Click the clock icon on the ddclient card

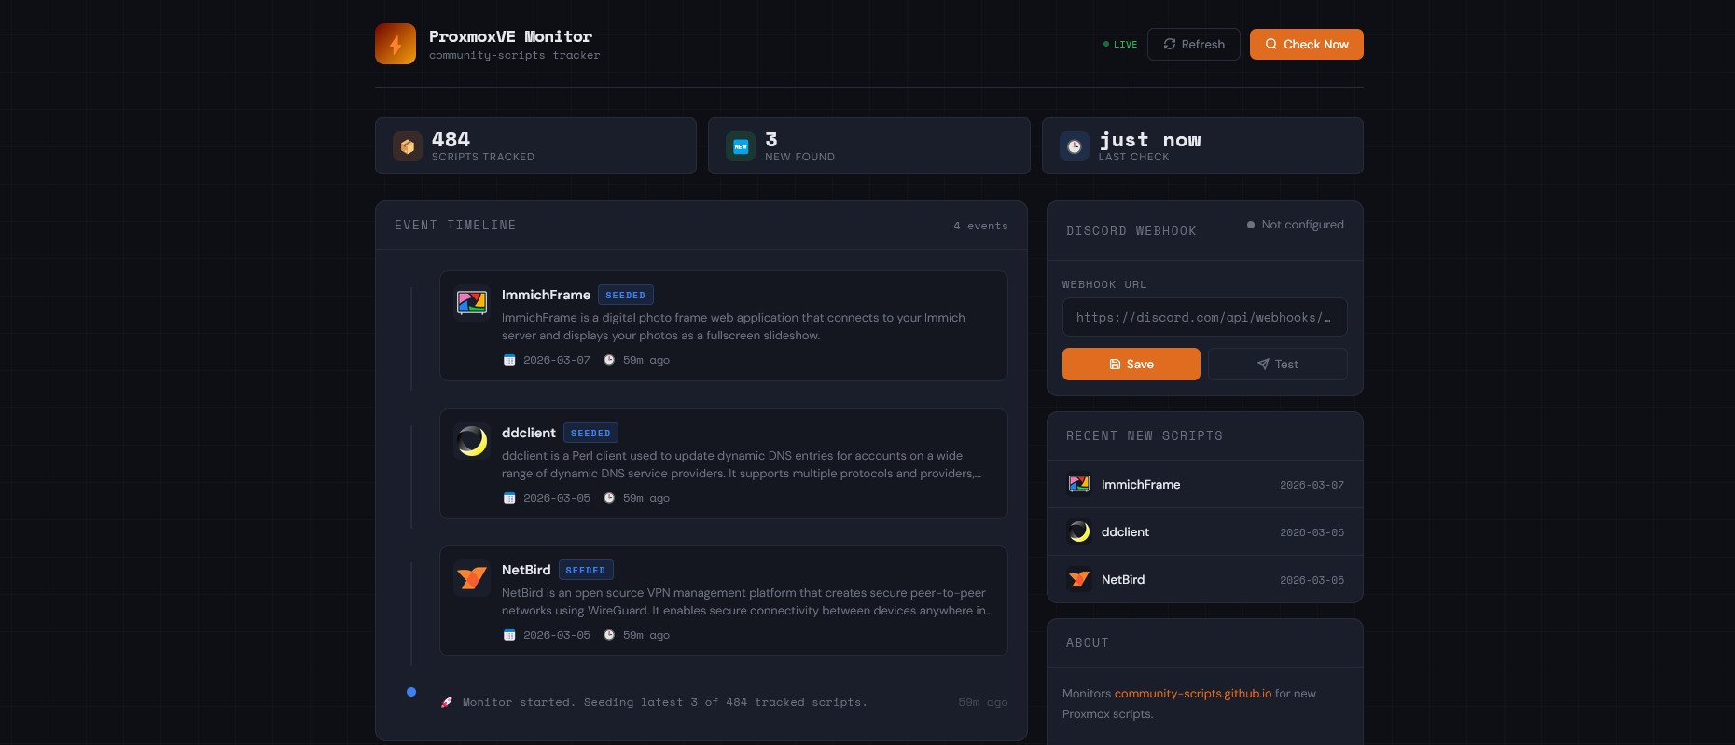pos(609,498)
